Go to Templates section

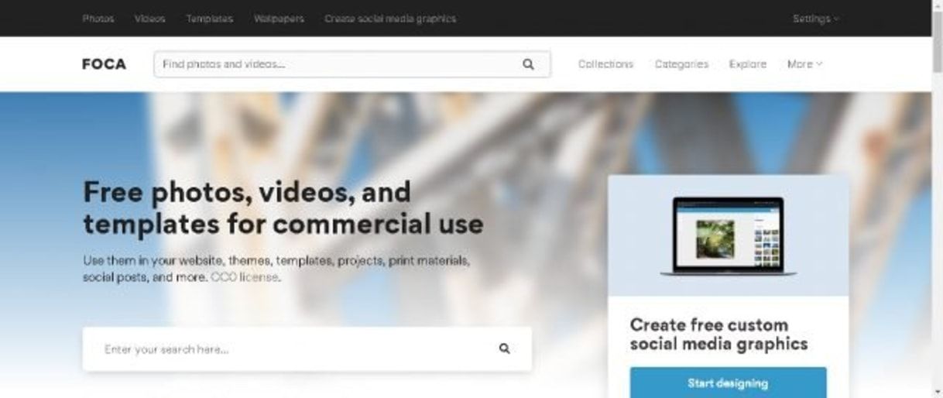coord(209,19)
